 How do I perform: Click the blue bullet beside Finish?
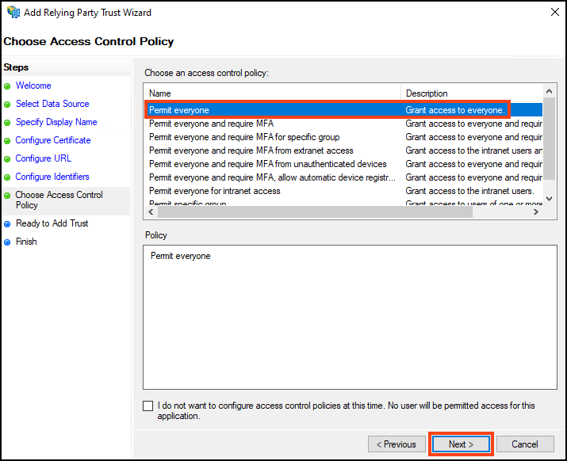(7, 242)
